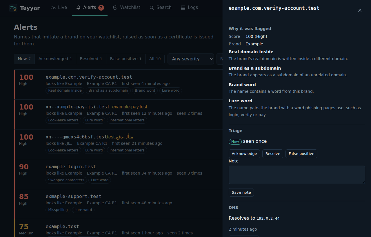Click the resolved IP 192.0.2.44
This screenshot has width=371, height=237.
[x=268, y=219]
